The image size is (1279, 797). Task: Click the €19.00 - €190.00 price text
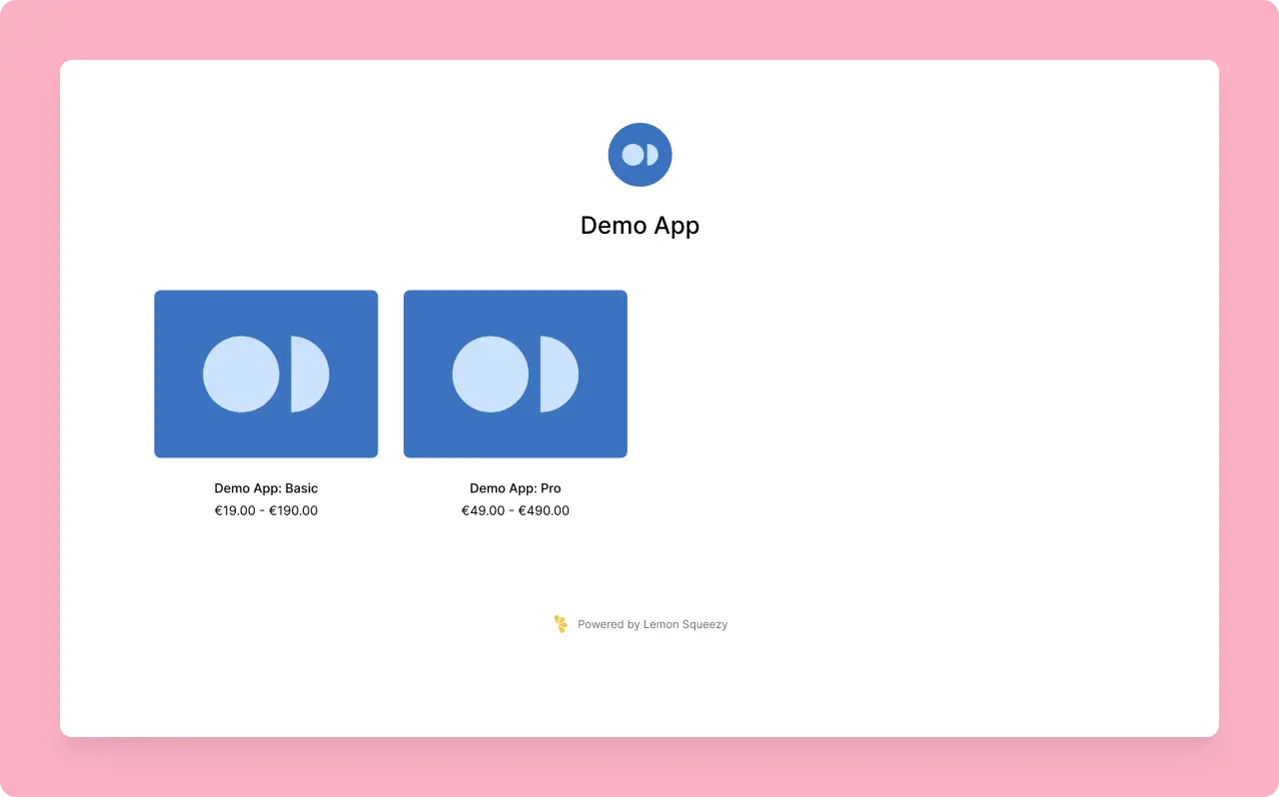pos(266,510)
